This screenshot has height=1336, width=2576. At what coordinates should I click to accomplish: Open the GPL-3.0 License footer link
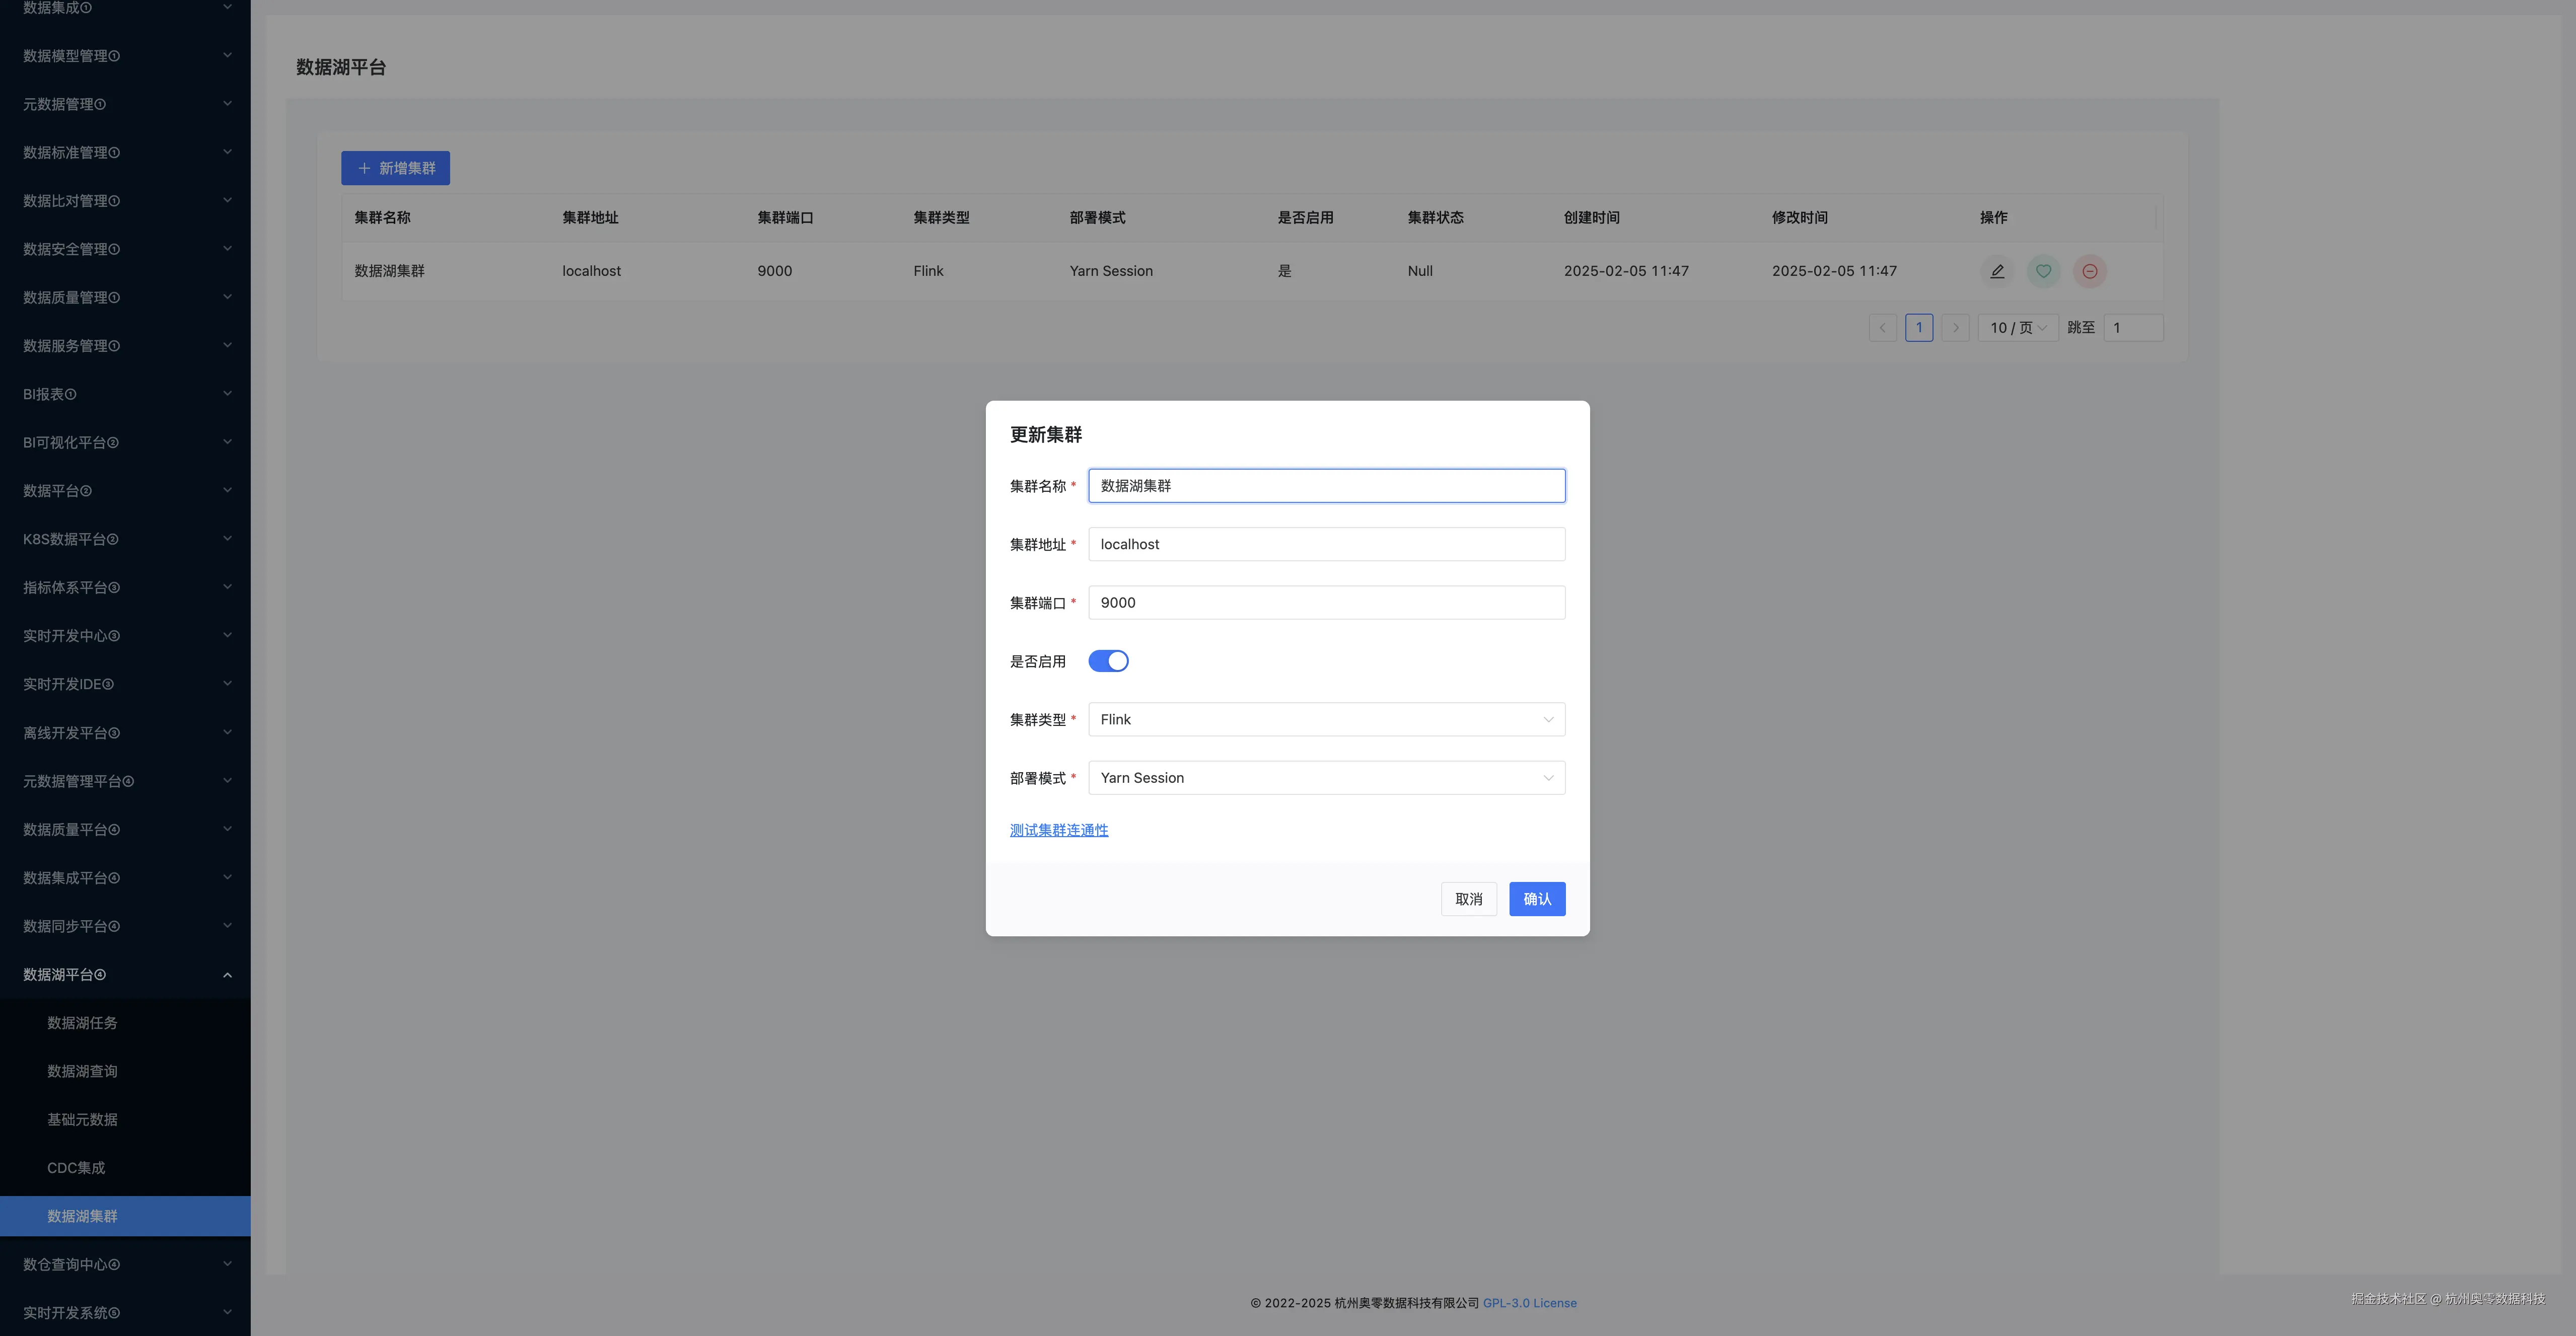tap(1529, 1303)
